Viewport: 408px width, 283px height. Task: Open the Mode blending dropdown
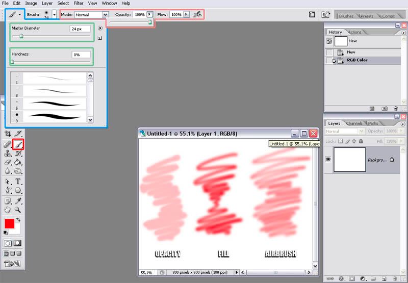pos(106,15)
